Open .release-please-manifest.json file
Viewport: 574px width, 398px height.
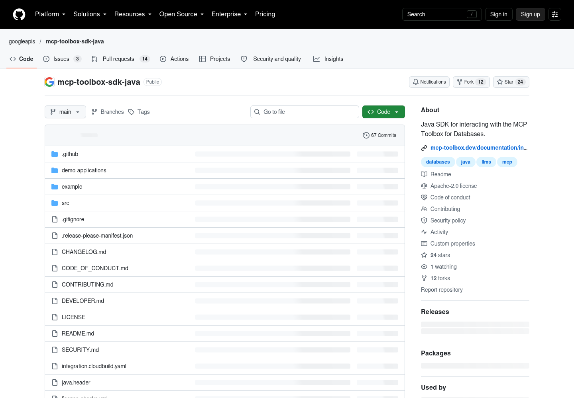pos(97,236)
